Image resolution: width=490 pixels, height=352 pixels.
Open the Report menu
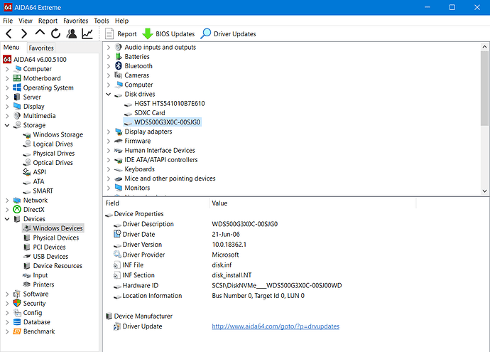[48, 21]
